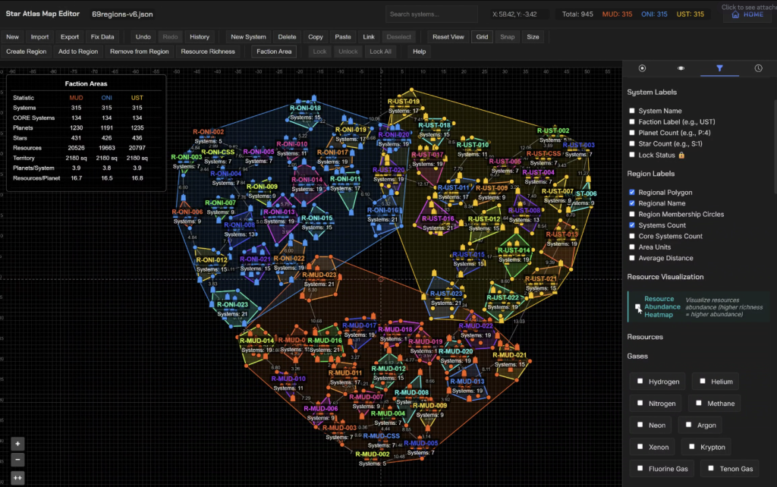Screen dimensions: 777x487
Task: Enable the Resource Abundance Heatmap
Action: click(x=638, y=306)
